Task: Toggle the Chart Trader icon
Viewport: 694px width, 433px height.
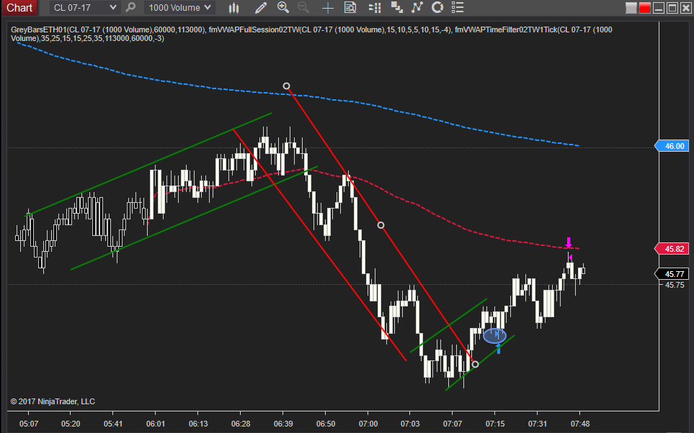Action: point(375,7)
